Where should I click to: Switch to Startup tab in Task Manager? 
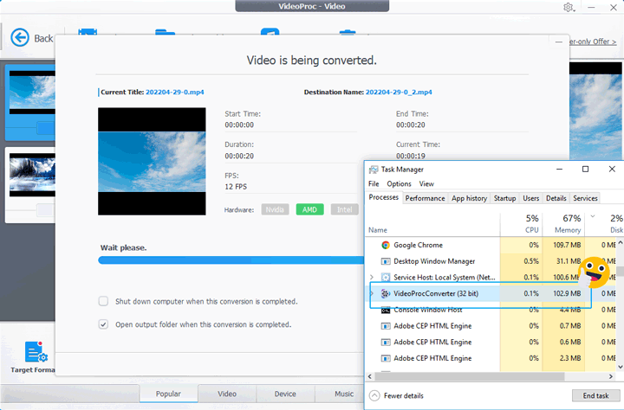pos(504,198)
